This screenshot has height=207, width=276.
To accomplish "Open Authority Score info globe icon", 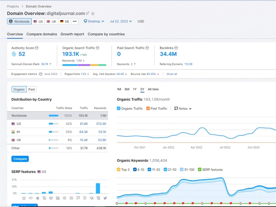I will point(37,48).
